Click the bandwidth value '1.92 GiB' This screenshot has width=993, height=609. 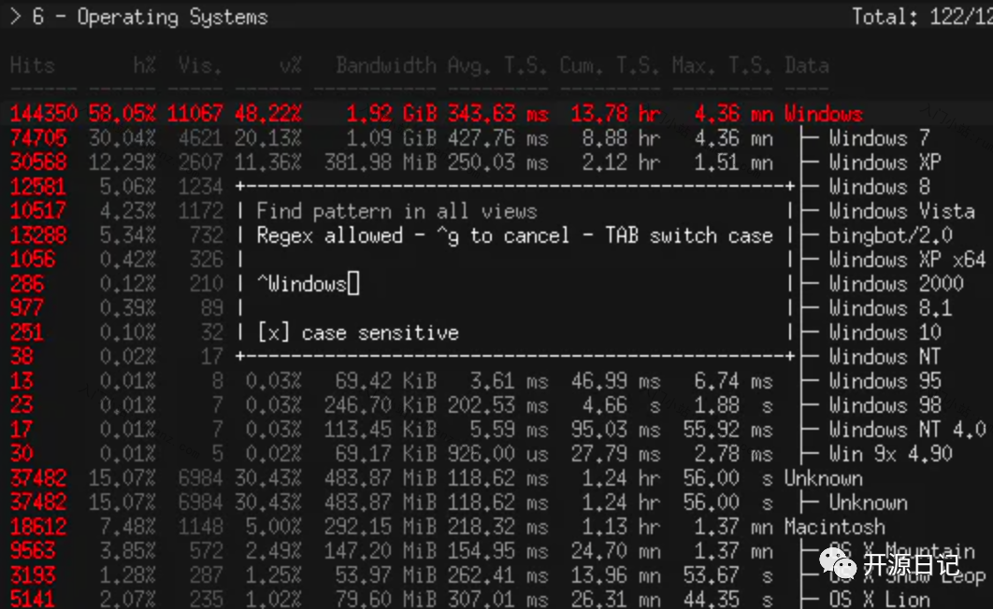(392, 114)
